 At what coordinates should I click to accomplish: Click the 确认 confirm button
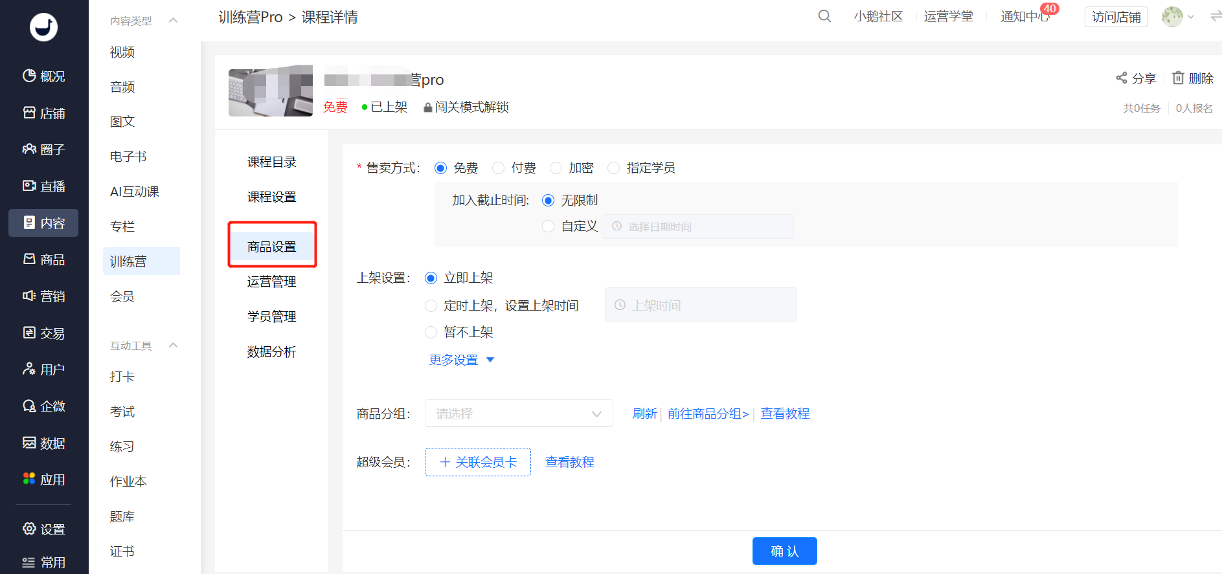pyautogui.click(x=785, y=551)
